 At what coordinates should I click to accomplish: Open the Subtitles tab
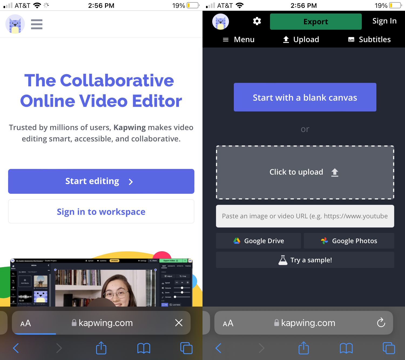(x=369, y=39)
